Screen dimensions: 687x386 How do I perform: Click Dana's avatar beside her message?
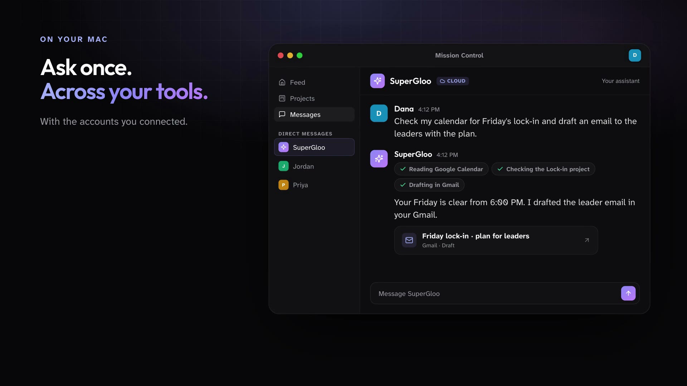[379, 113]
